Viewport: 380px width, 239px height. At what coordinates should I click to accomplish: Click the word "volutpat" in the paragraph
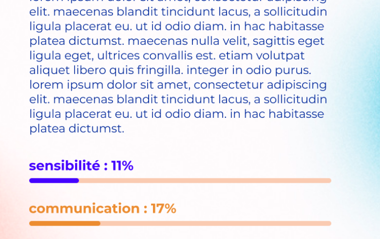pos(280,56)
